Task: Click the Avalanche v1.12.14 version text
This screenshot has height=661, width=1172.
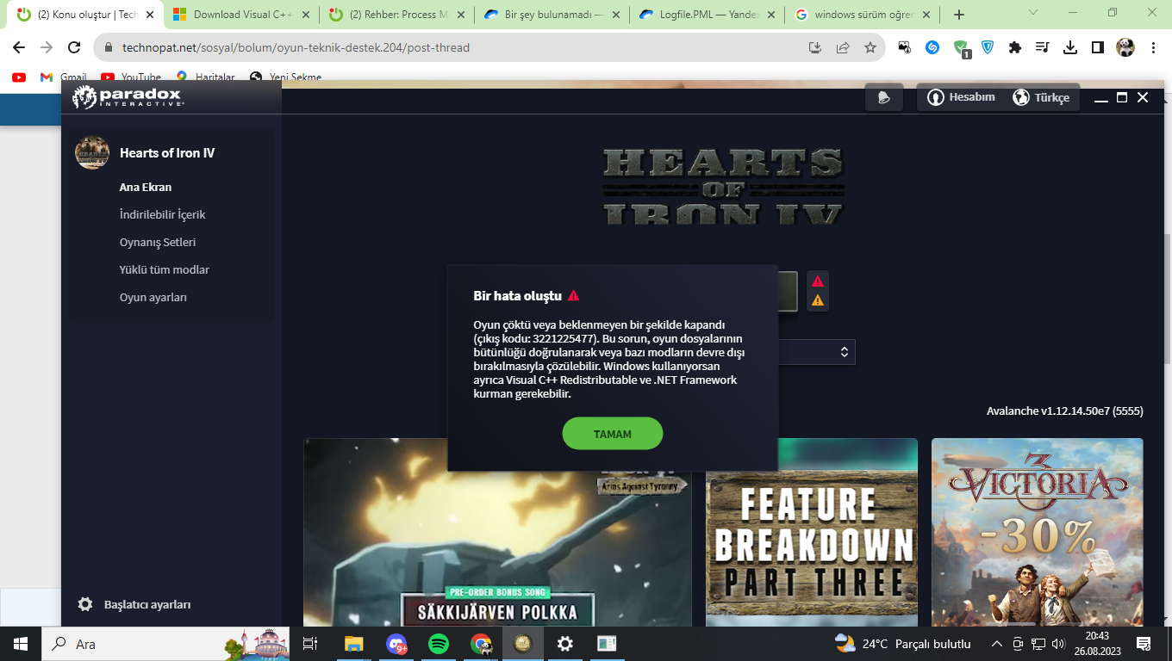Action: tap(1065, 411)
